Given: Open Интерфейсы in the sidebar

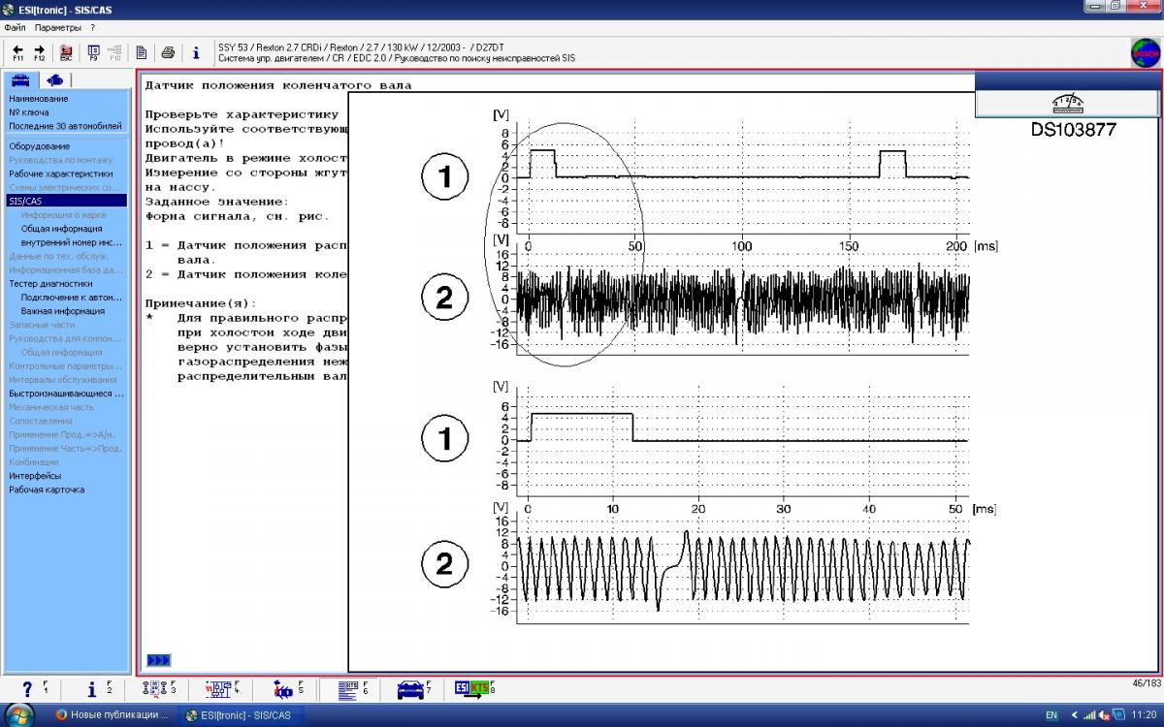Looking at the screenshot, I should [35, 476].
